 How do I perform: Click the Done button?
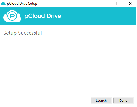click(x=123, y=100)
